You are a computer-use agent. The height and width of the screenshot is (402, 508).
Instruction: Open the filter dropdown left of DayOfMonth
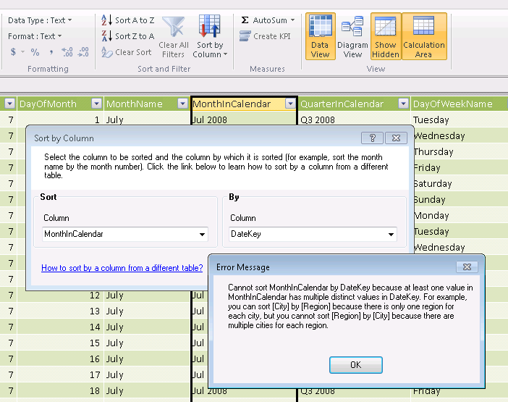click(x=10, y=104)
